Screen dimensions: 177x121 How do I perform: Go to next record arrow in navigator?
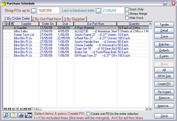[21, 109]
